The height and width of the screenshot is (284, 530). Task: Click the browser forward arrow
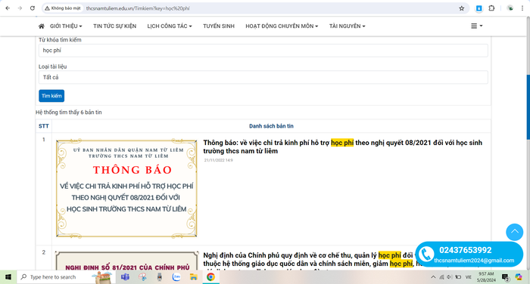click(x=20, y=8)
